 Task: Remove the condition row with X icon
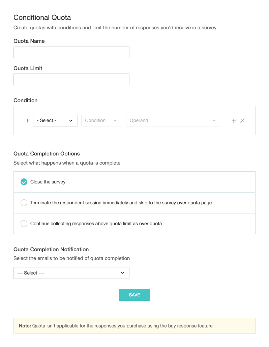(242, 121)
